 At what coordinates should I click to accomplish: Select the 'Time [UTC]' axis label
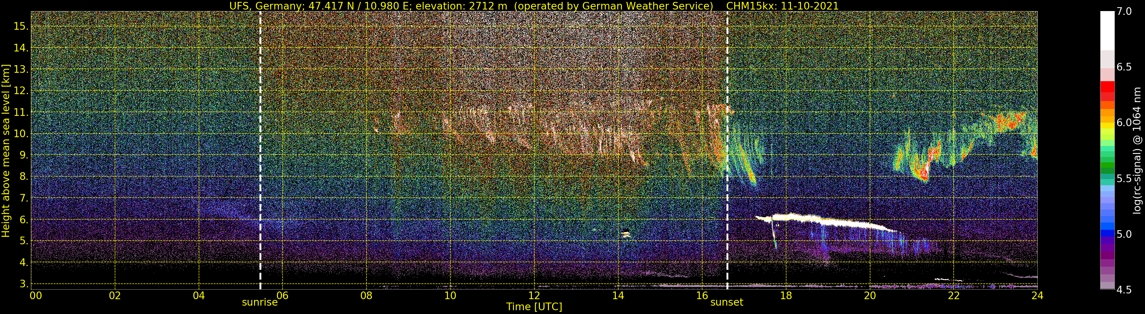click(534, 307)
